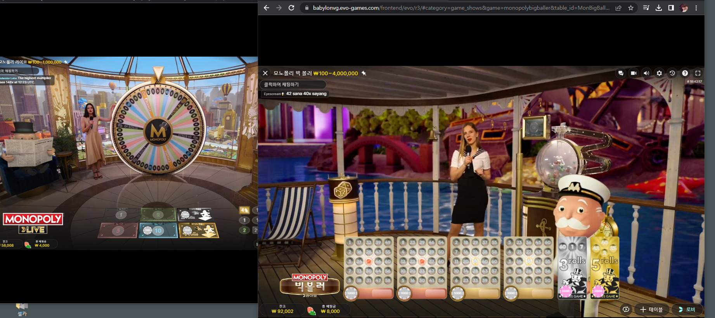Image resolution: width=715 pixels, height=318 pixels.
Task: Toggle the browser side panel
Action: pyautogui.click(x=671, y=8)
